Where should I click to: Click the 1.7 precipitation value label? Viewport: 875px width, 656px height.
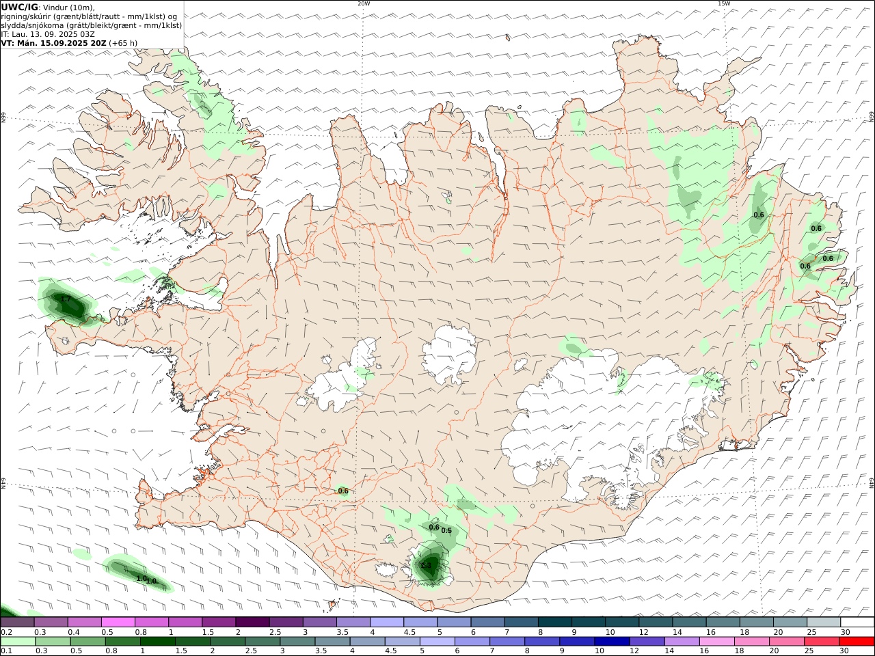coord(66,299)
